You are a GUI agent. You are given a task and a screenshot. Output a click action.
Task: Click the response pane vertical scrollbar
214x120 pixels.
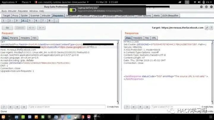[213, 72]
